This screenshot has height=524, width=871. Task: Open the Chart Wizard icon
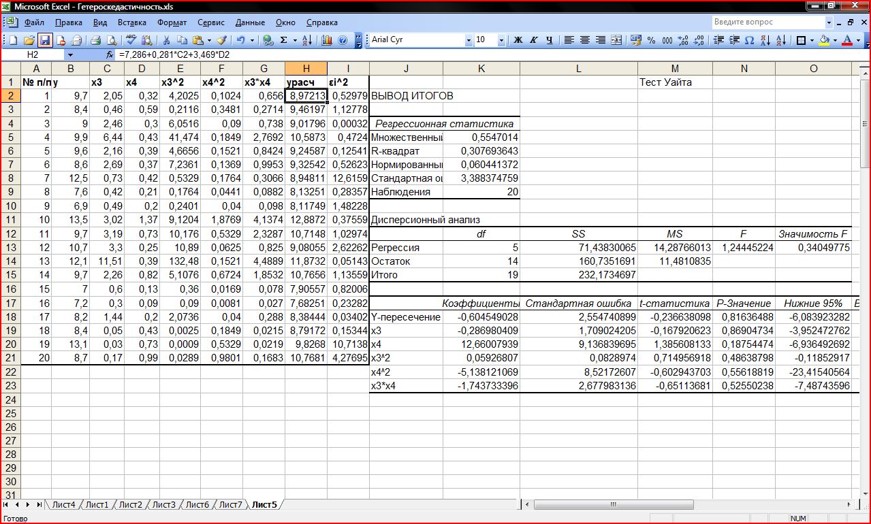click(x=326, y=40)
